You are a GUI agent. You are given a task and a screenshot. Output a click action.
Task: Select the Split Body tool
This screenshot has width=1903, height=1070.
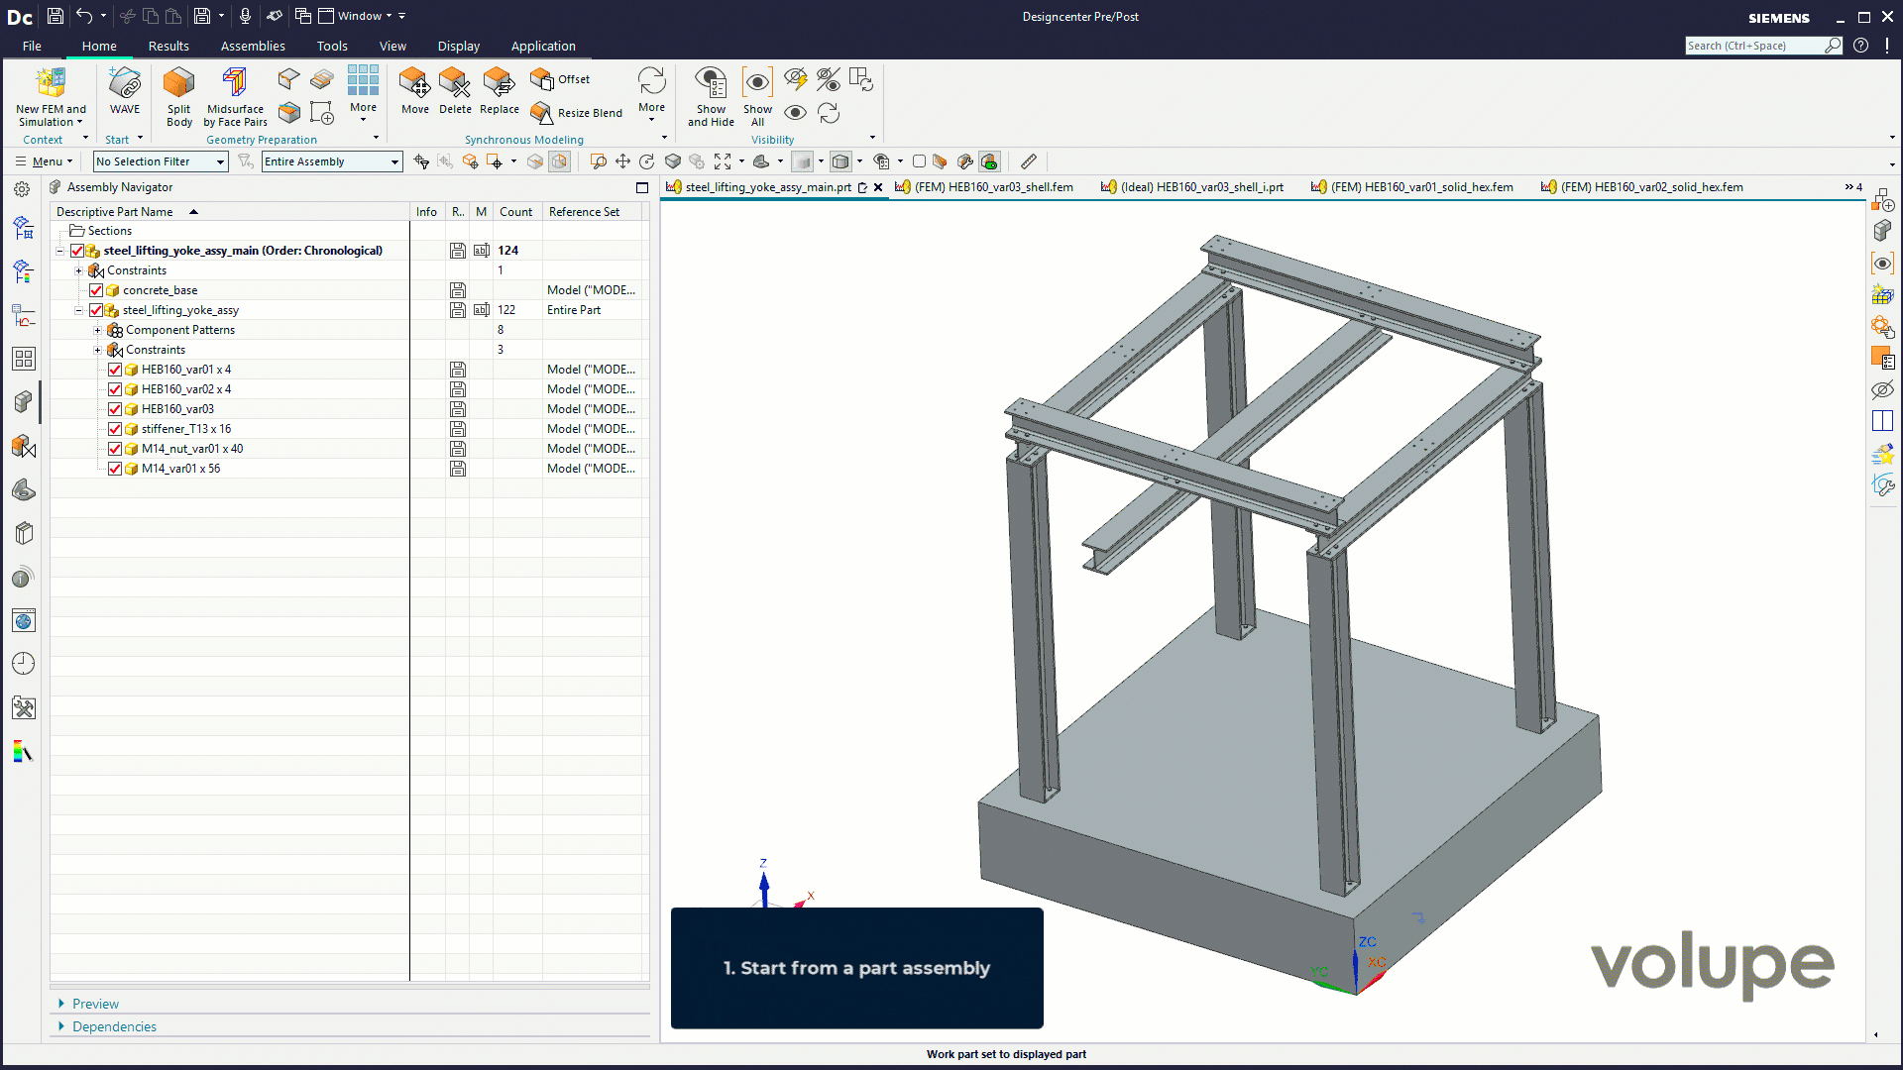pos(178,83)
